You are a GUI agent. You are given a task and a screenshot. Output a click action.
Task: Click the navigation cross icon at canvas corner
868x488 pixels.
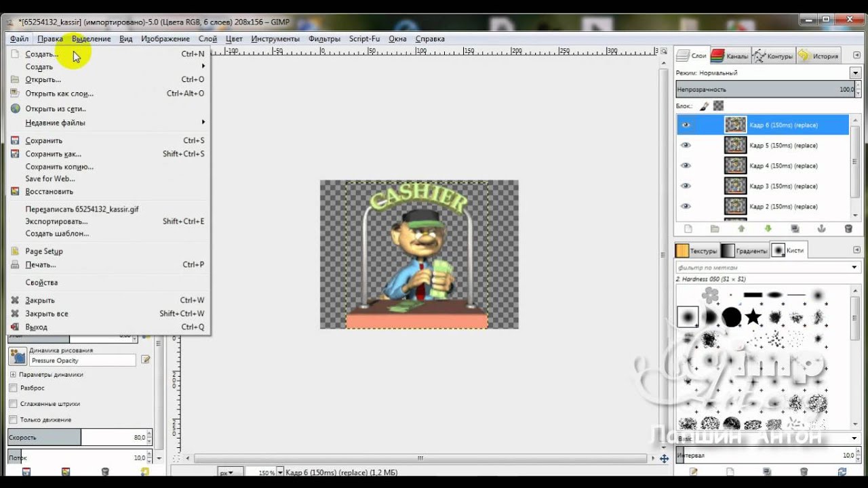tap(664, 459)
